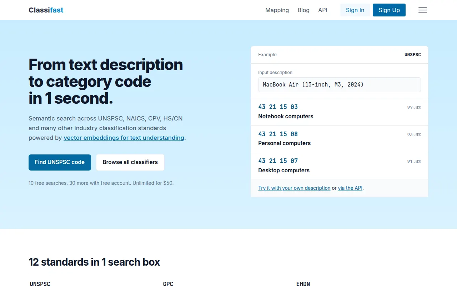Screen dimensions: 457x286
Task: Click code 43 21 15 08
Action: [x=278, y=134]
